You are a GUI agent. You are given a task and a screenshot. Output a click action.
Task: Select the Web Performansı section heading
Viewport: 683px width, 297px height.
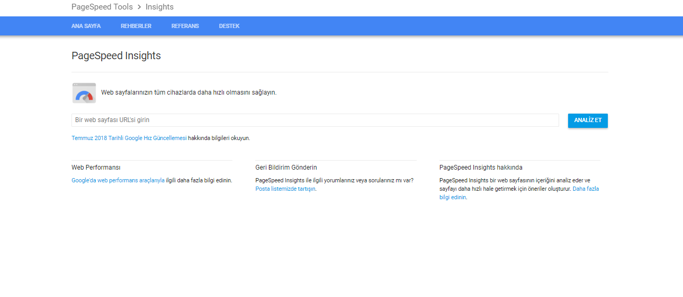(96, 168)
